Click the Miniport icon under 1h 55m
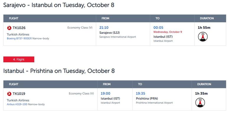The image size is (236, 117). point(203,37)
